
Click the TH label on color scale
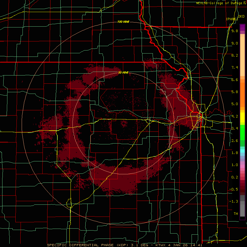pyautogui.click(x=236, y=214)
